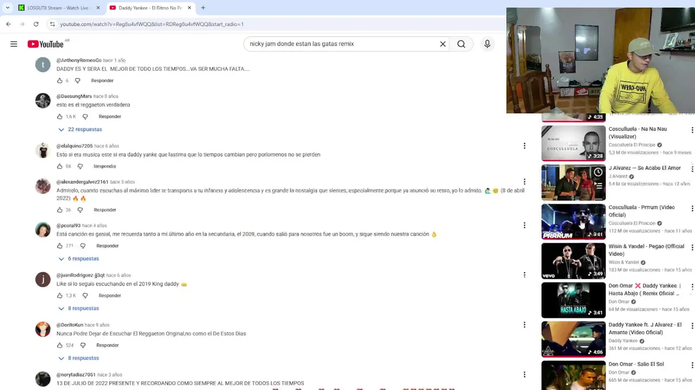Open the site info icon in the address bar

click(x=52, y=24)
